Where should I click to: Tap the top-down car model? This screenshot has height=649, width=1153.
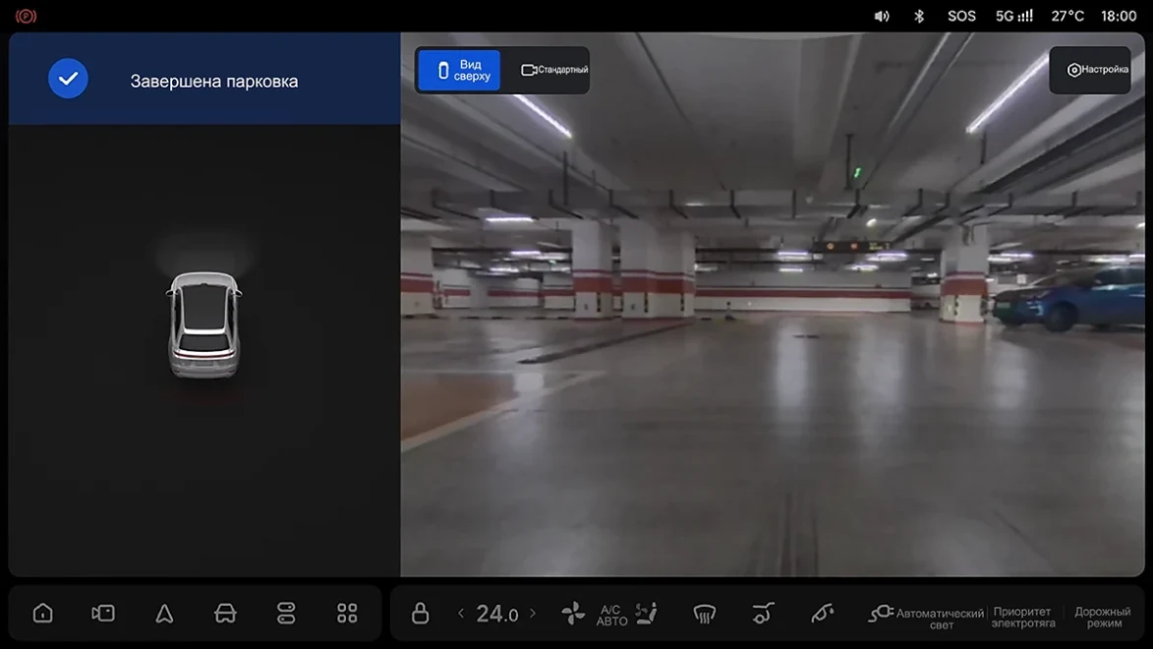[203, 324]
